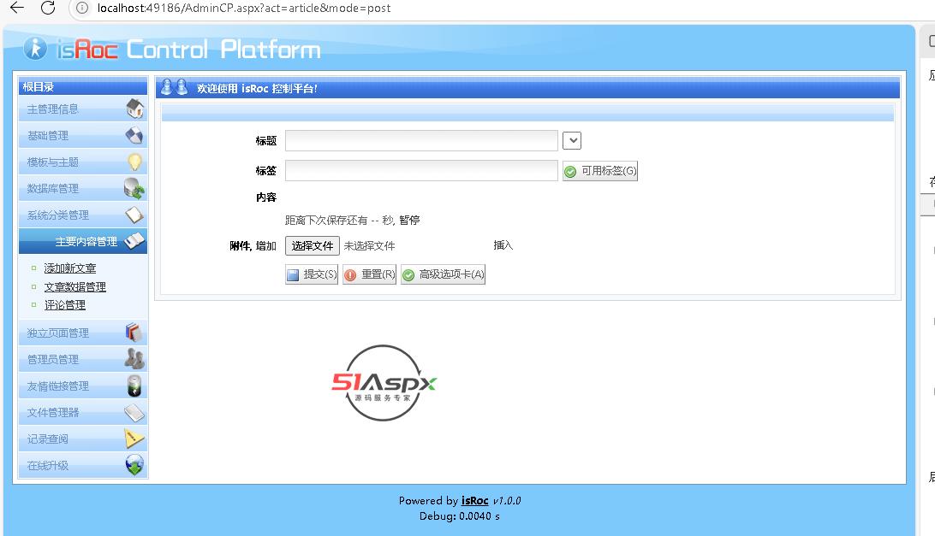Viewport: 935px width, 536px height.
Task: Reload the page with browser refresh icon
Action: coord(48,7)
